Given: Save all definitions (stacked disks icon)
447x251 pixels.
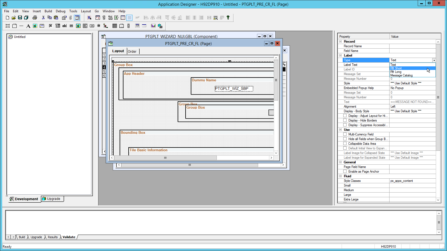Looking at the screenshot, I should click(x=26, y=18).
